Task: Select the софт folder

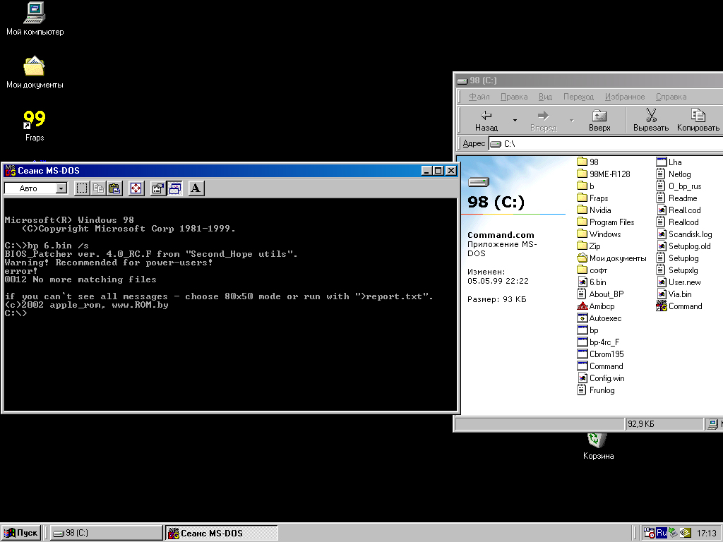Action: point(592,270)
